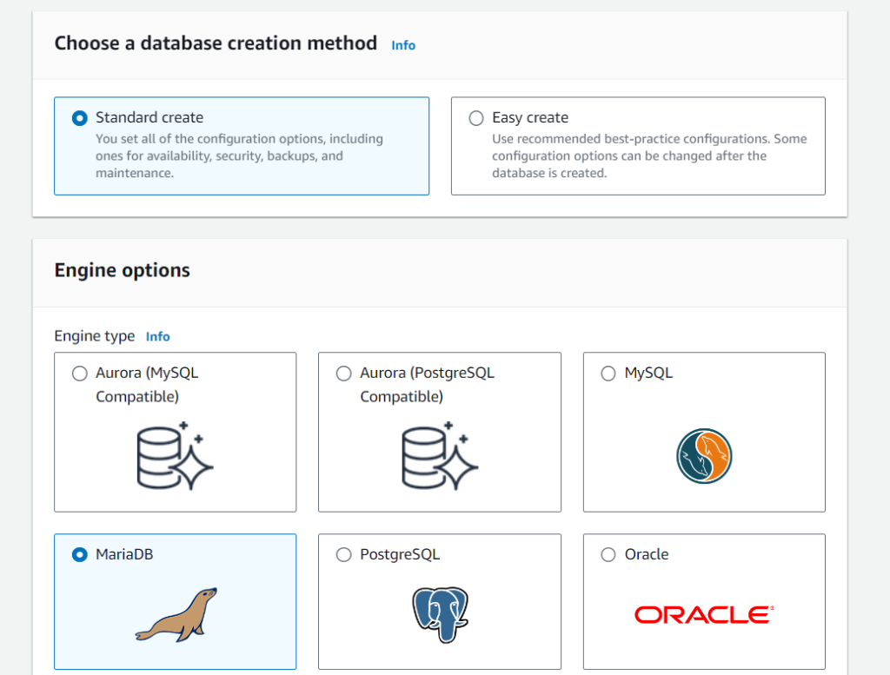
Task: Select Aurora (MySQL Compatible) radio option
Action: coord(79,374)
